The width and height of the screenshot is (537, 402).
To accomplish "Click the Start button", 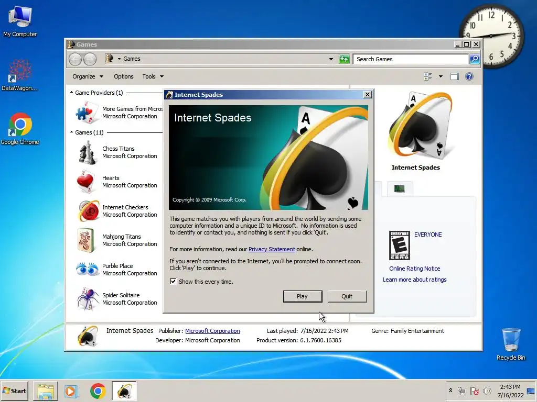I will tap(15, 390).
